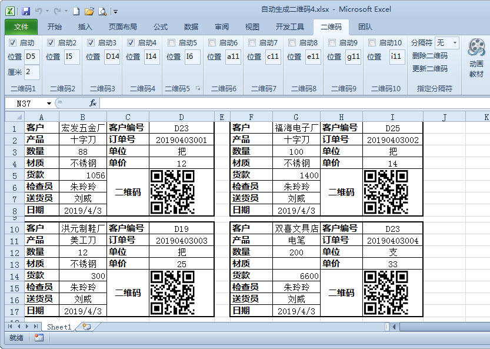
Task: Click the Save icon in quick access toolbar
Action: [x=26, y=11]
